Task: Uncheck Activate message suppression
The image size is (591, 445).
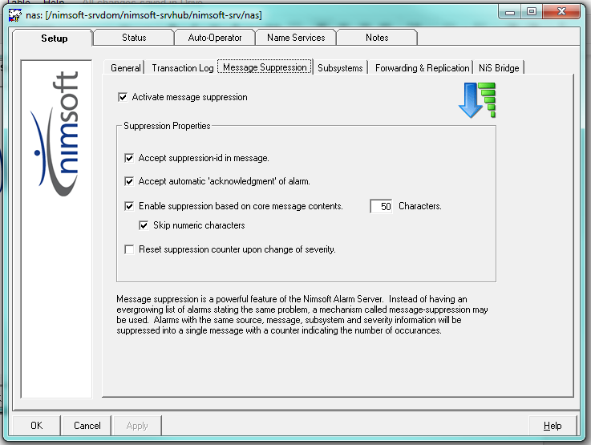Action: coord(123,97)
